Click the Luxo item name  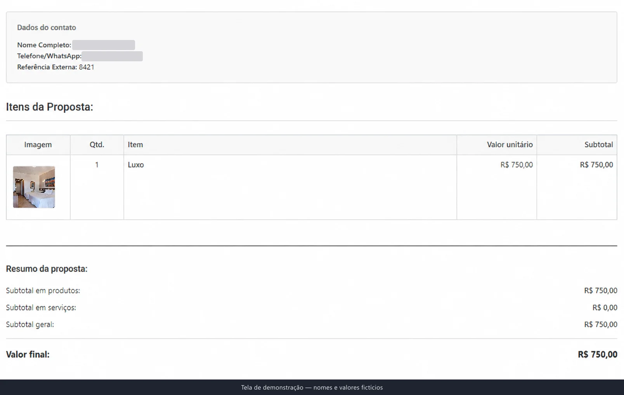pyautogui.click(x=136, y=165)
